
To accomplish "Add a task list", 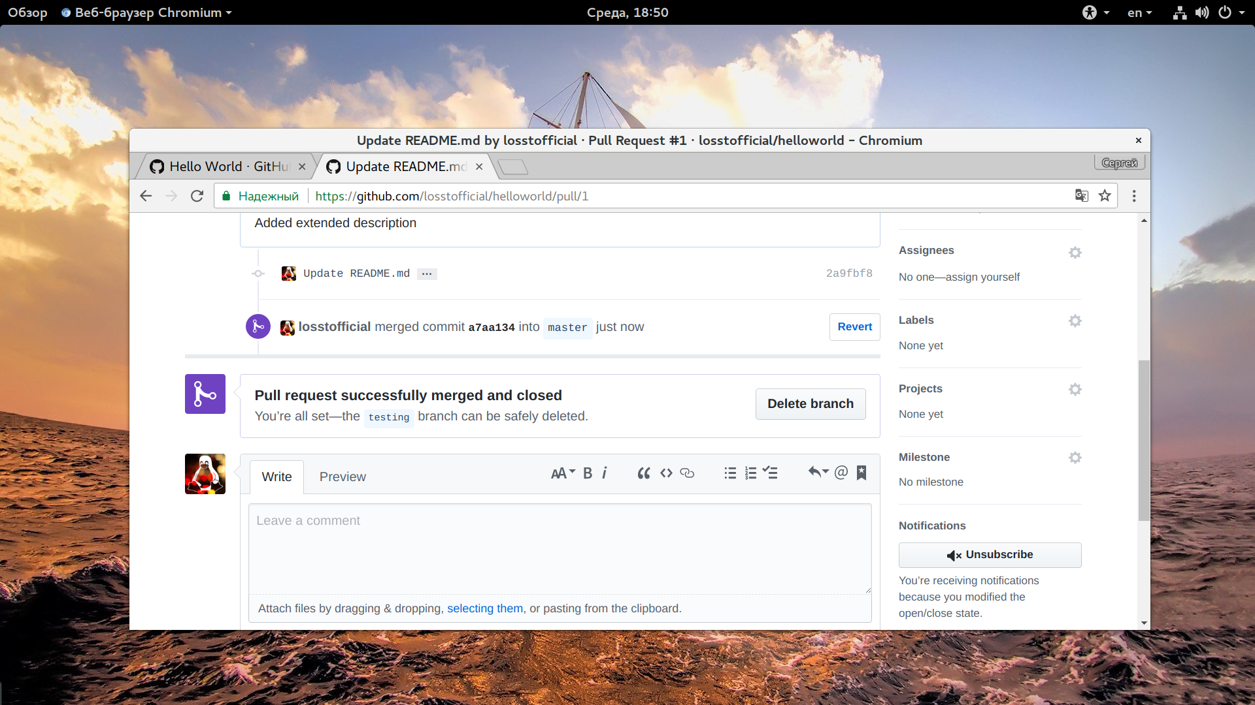I will pos(771,473).
